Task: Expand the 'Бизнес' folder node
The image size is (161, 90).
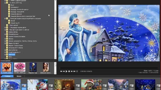Action: click(x=5, y=39)
